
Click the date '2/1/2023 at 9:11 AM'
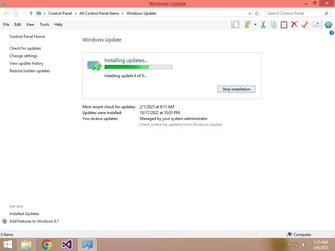point(157,107)
